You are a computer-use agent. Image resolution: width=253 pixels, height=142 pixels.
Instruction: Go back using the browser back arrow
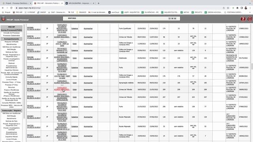(3, 8)
